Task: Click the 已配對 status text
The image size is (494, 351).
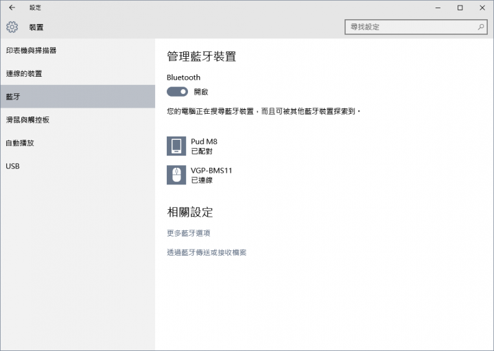Action: pos(202,152)
